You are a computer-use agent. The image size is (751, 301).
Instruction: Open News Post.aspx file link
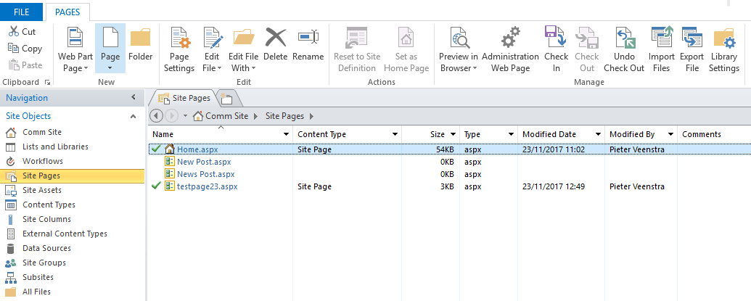206,174
